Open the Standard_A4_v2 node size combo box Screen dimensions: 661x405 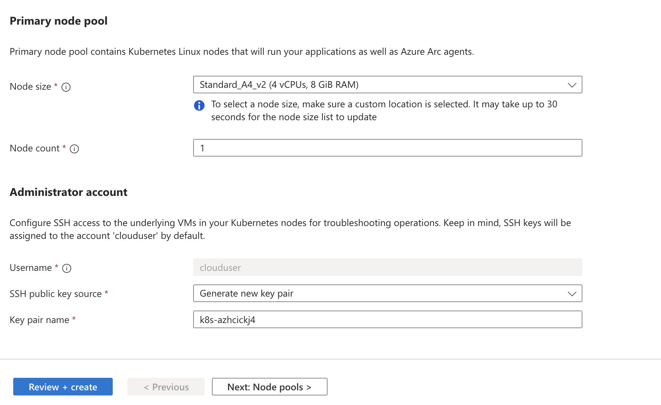tap(387, 85)
